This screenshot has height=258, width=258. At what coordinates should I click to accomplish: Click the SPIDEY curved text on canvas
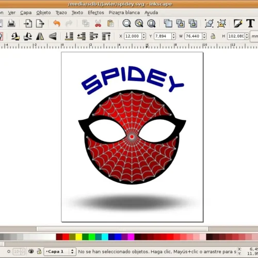(x=133, y=80)
